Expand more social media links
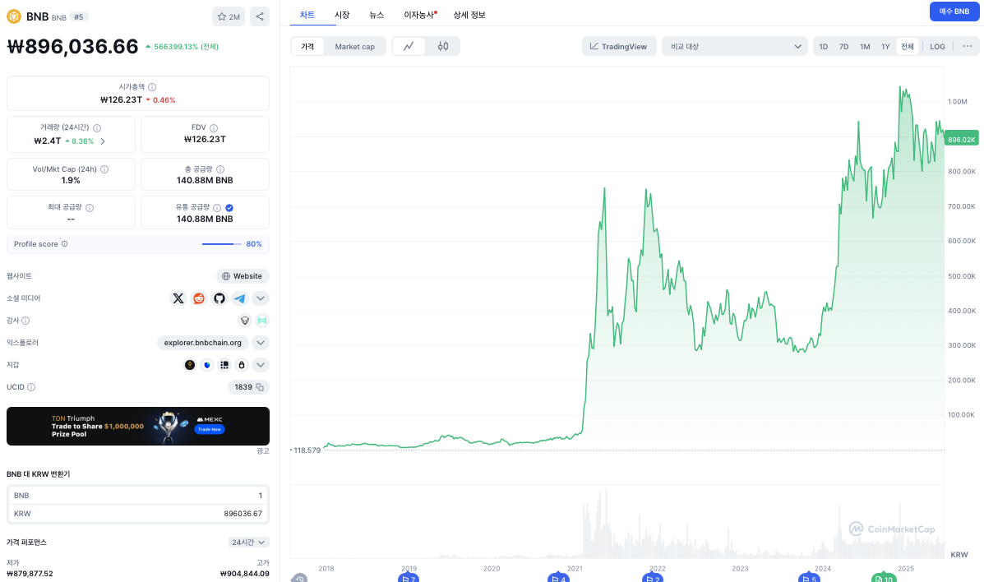This screenshot has width=984, height=582. click(x=261, y=298)
